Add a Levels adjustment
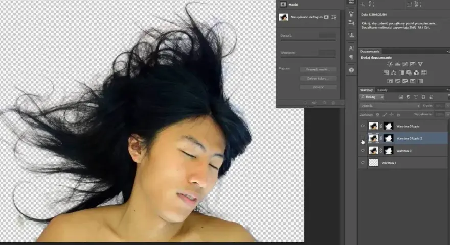 click(x=397, y=64)
